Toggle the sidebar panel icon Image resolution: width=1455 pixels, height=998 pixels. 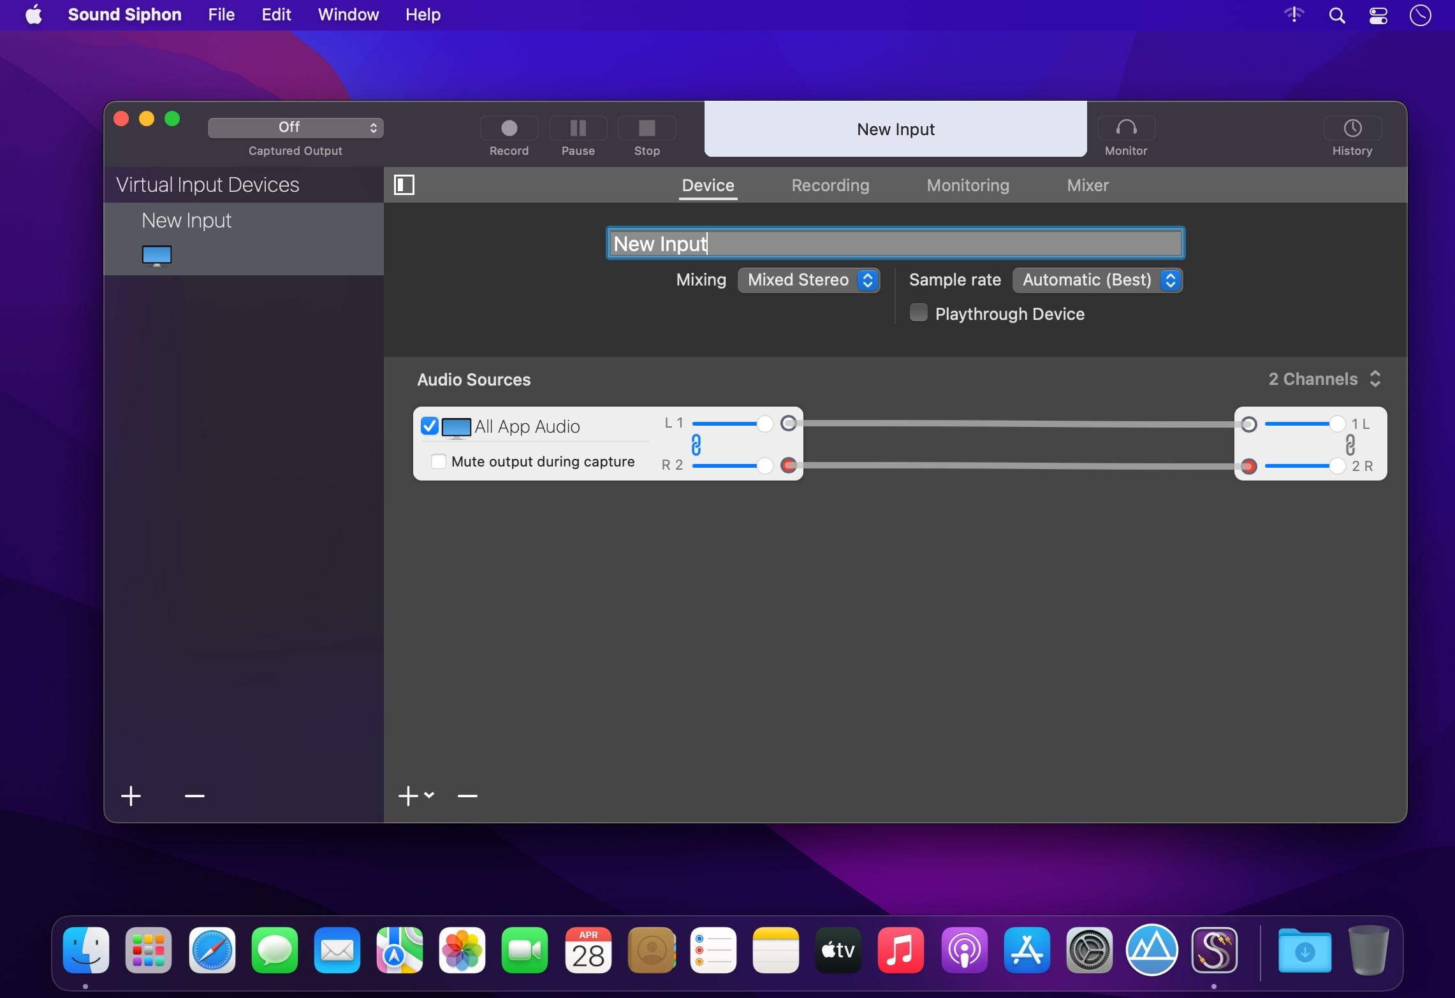(x=404, y=185)
